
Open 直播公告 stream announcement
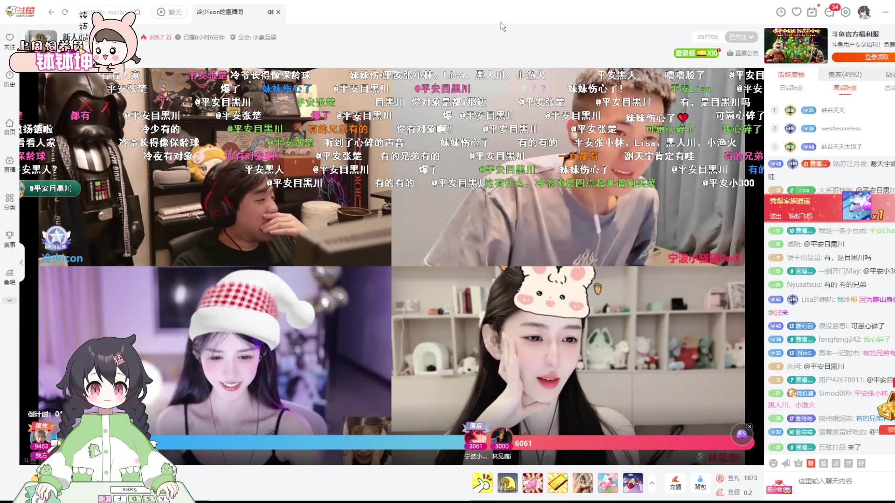(x=742, y=53)
